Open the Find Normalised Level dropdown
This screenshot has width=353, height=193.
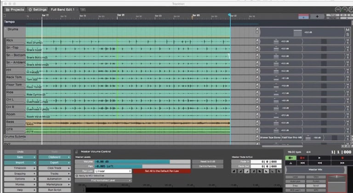pyautogui.click(x=103, y=181)
